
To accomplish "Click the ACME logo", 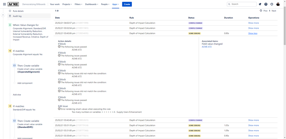I will coord(13,4).
